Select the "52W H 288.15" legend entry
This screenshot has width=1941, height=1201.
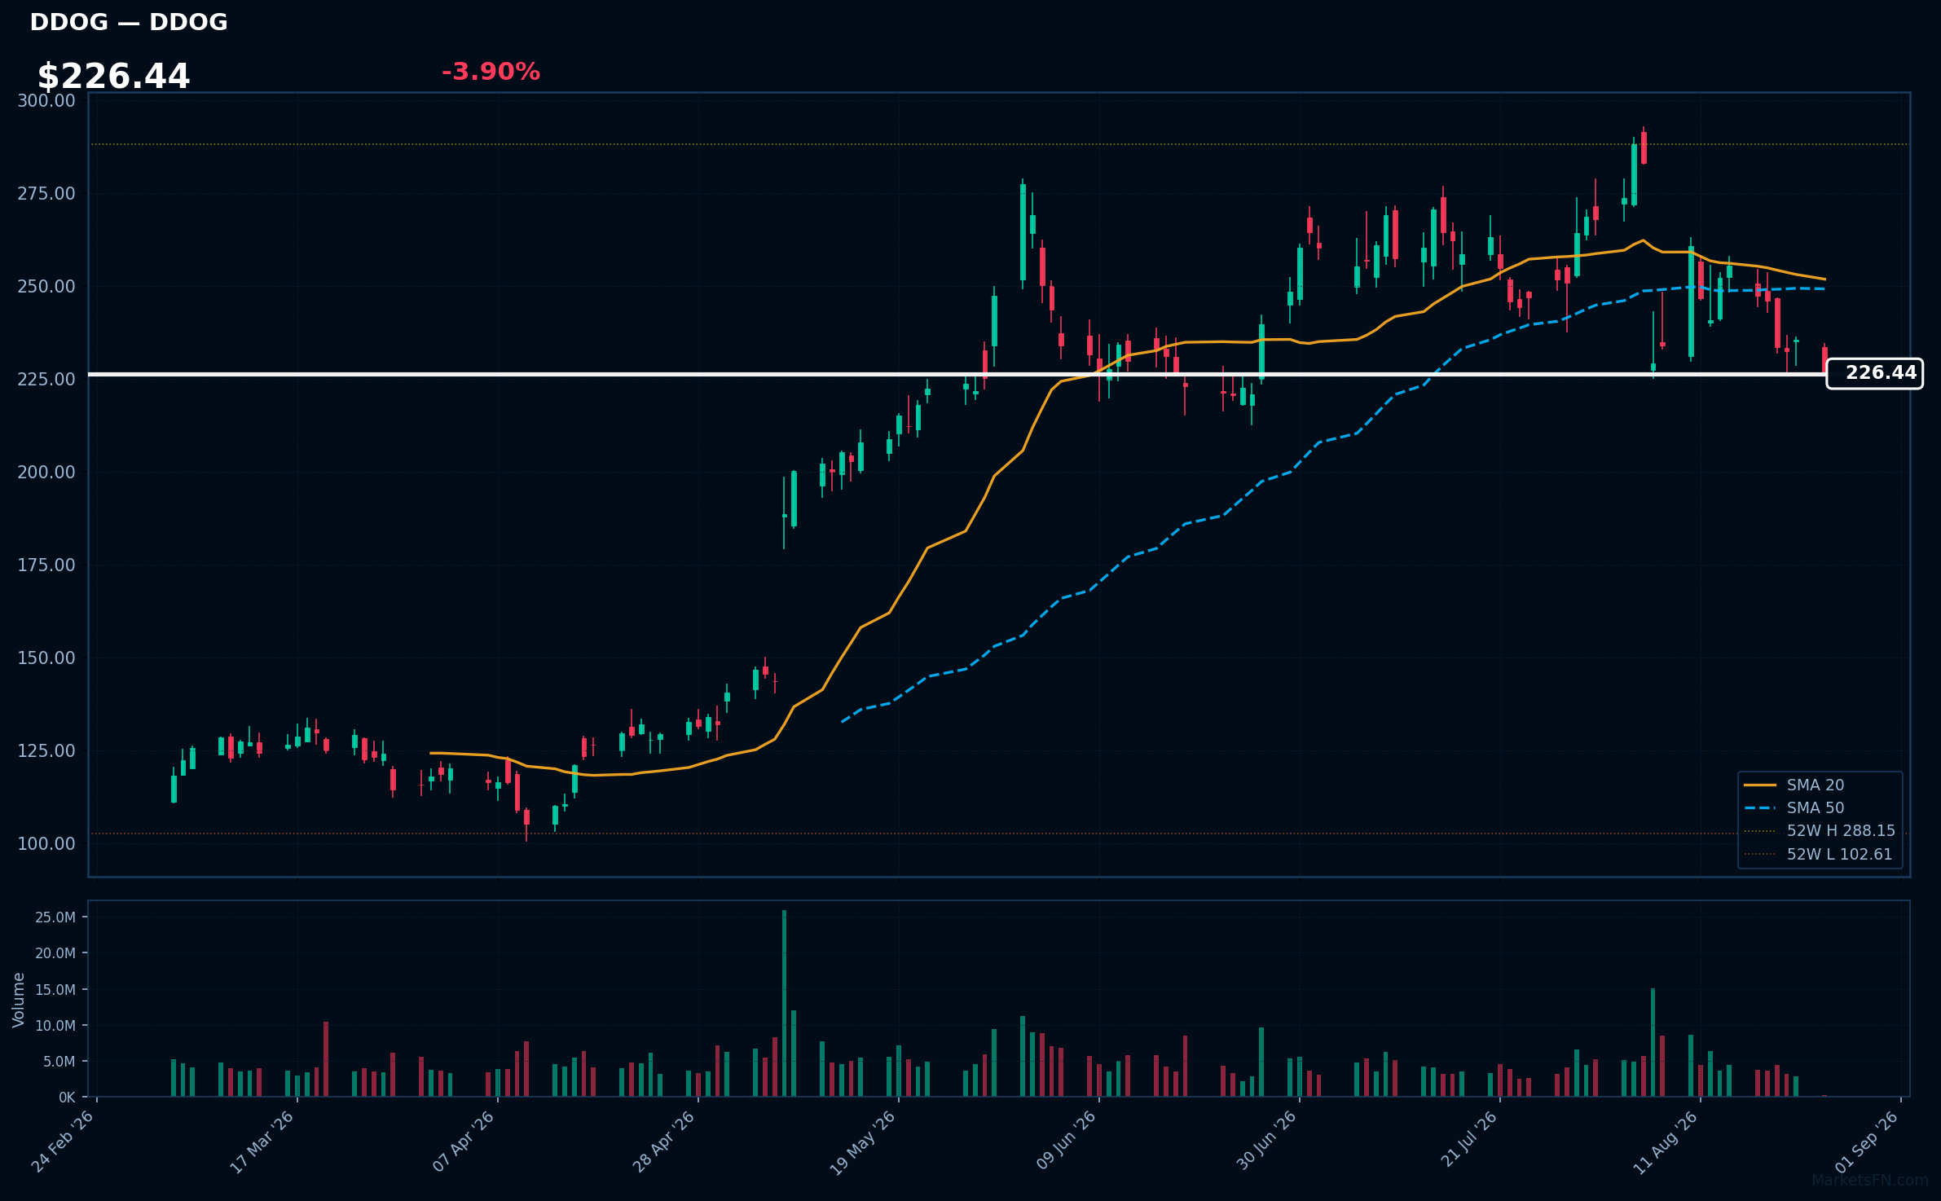(x=1841, y=830)
